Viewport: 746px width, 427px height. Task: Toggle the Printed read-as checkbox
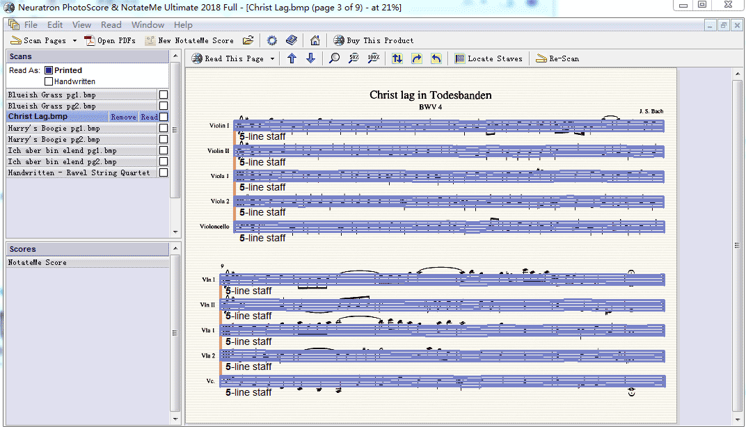tap(49, 70)
